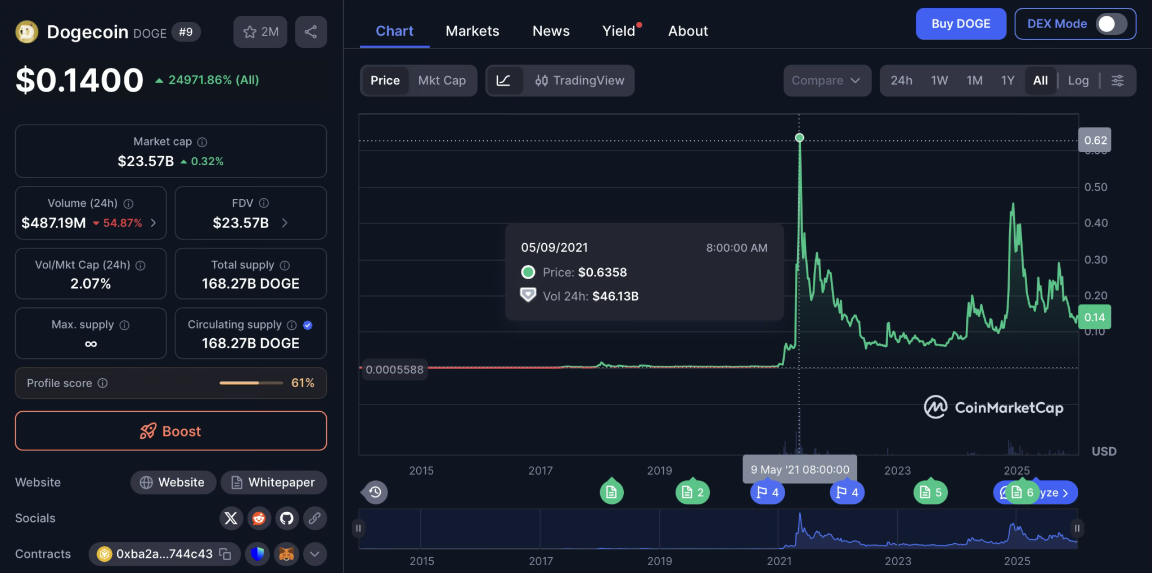The width and height of the screenshot is (1152, 573).
Task: Expand the contracts chevron
Action: 314,554
